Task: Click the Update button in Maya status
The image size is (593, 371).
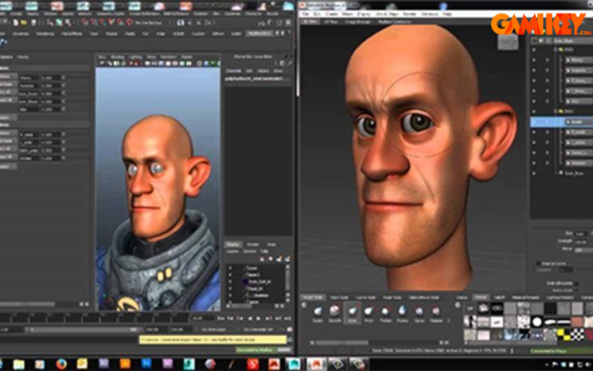Action: (x=285, y=349)
